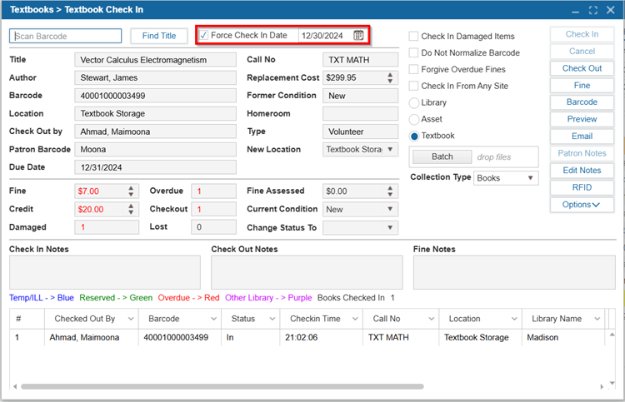Screen dimensions: 625x402
Task: Open the Current Condition dropdown
Action: click(x=390, y=209)
